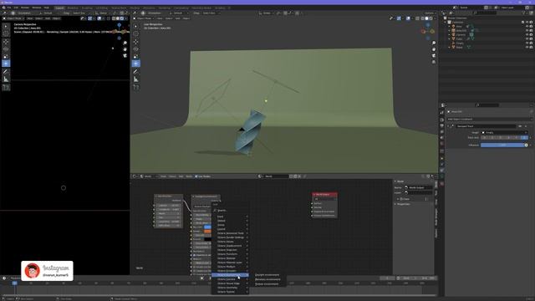Click the orange color swatch on environment node
535x301 pixels.
207,231
